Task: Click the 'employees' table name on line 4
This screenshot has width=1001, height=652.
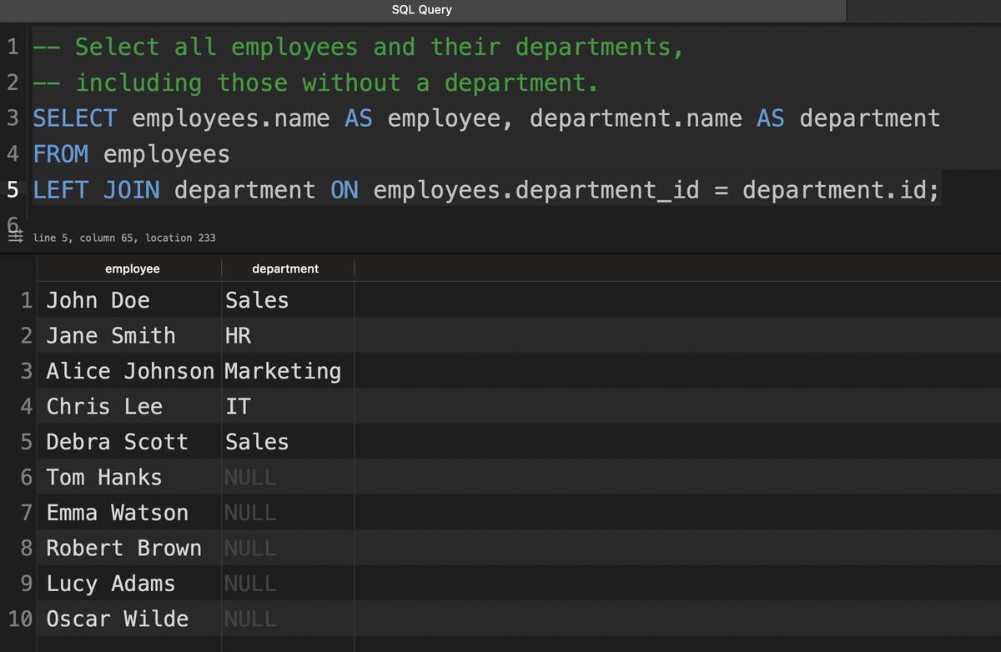Action: tap(167, 154)
